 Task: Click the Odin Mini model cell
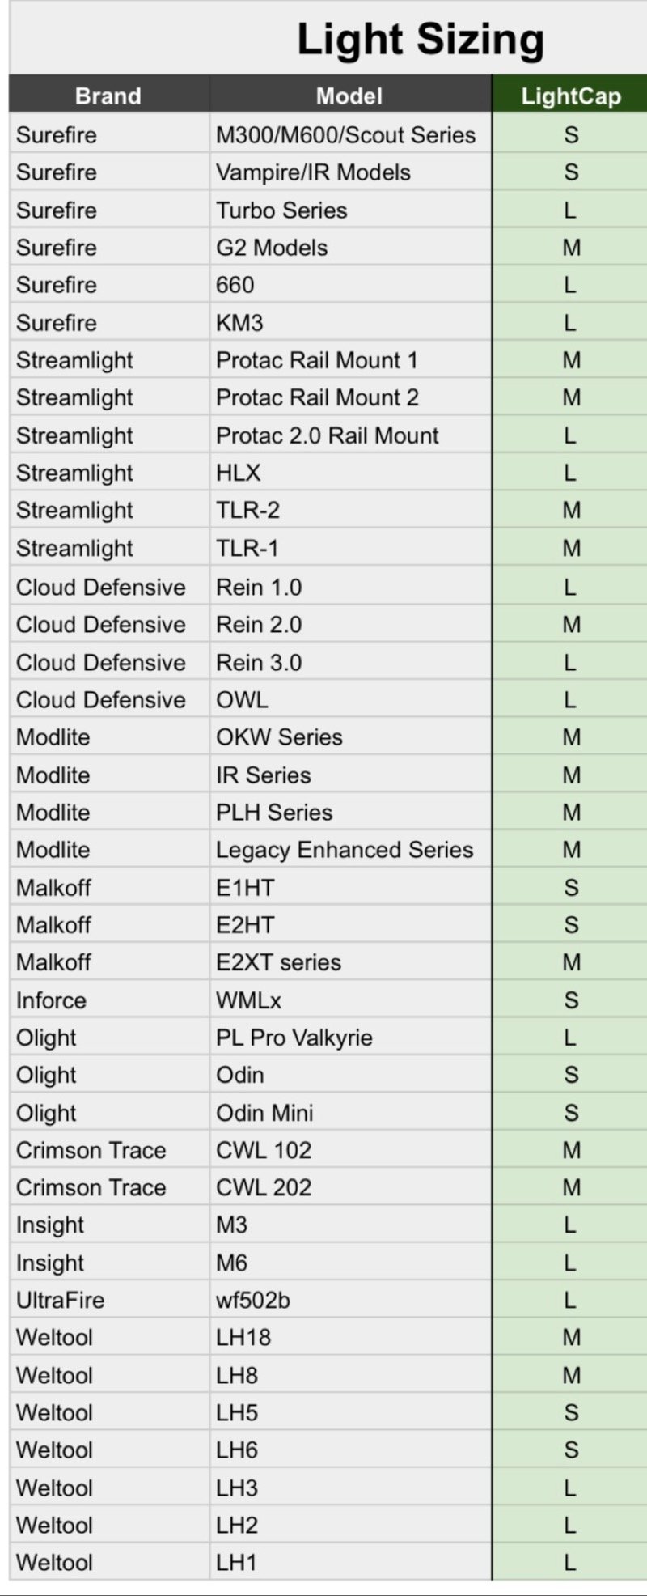[264, 1113]
